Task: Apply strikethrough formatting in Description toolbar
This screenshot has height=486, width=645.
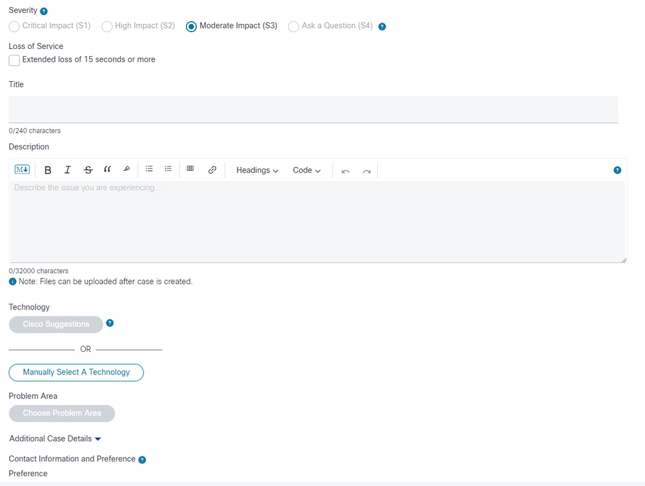Action: (x=88, y=170)
